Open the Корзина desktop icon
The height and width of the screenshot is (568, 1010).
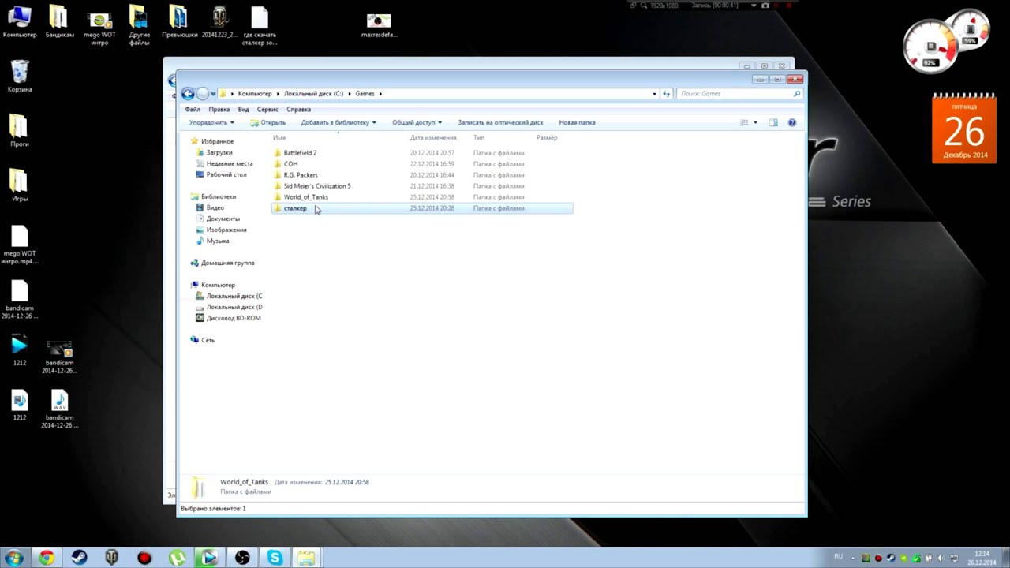tap(20, 77)
